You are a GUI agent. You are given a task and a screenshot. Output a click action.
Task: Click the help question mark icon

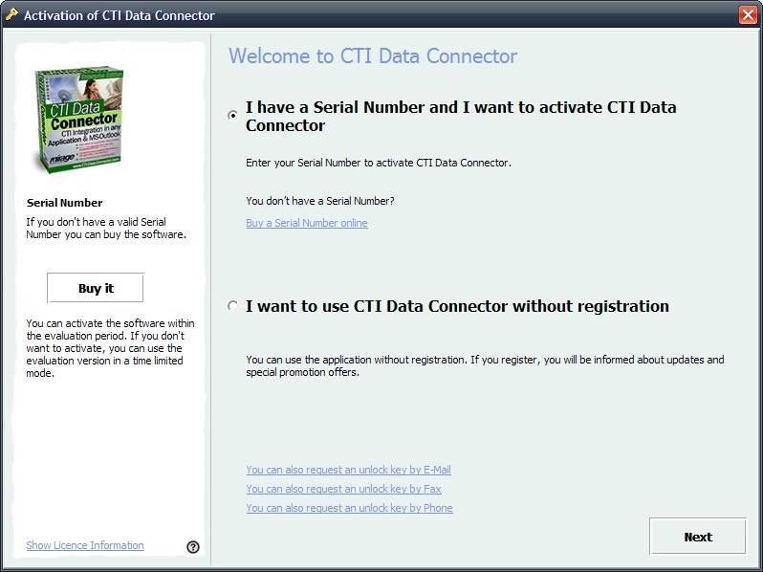(x=193, y=546)
